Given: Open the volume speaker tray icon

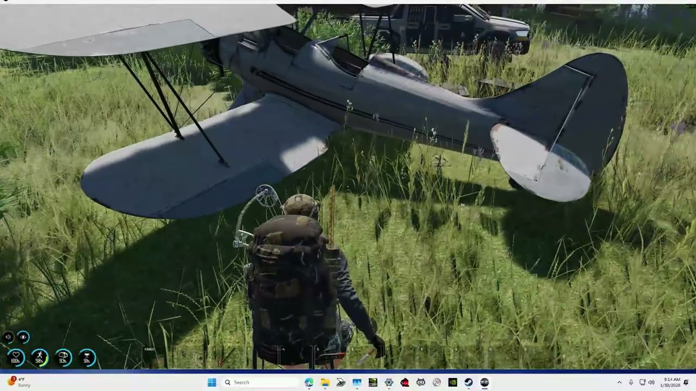Looking at the screenshot, I should [651, 382].
